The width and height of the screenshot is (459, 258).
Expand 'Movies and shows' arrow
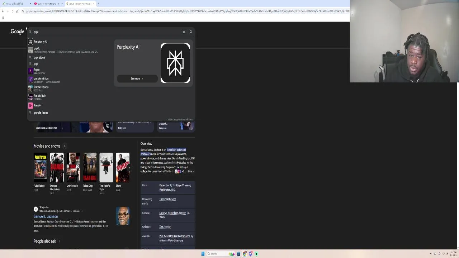[65, 146]
